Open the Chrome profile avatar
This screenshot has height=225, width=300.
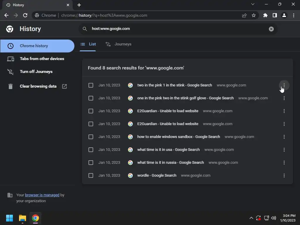click(284, 15)
